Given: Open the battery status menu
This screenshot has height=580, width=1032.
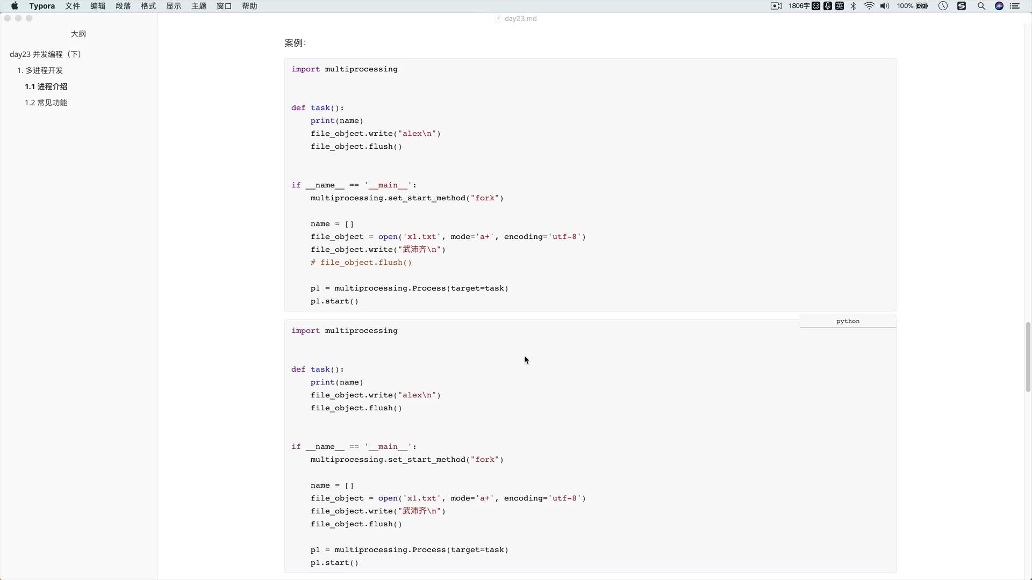Looking at the screenshot, I should tap(913, 6).
